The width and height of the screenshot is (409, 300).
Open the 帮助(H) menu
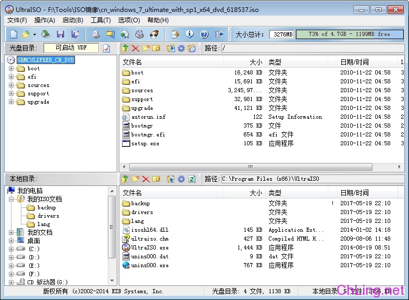click(158, 20)
